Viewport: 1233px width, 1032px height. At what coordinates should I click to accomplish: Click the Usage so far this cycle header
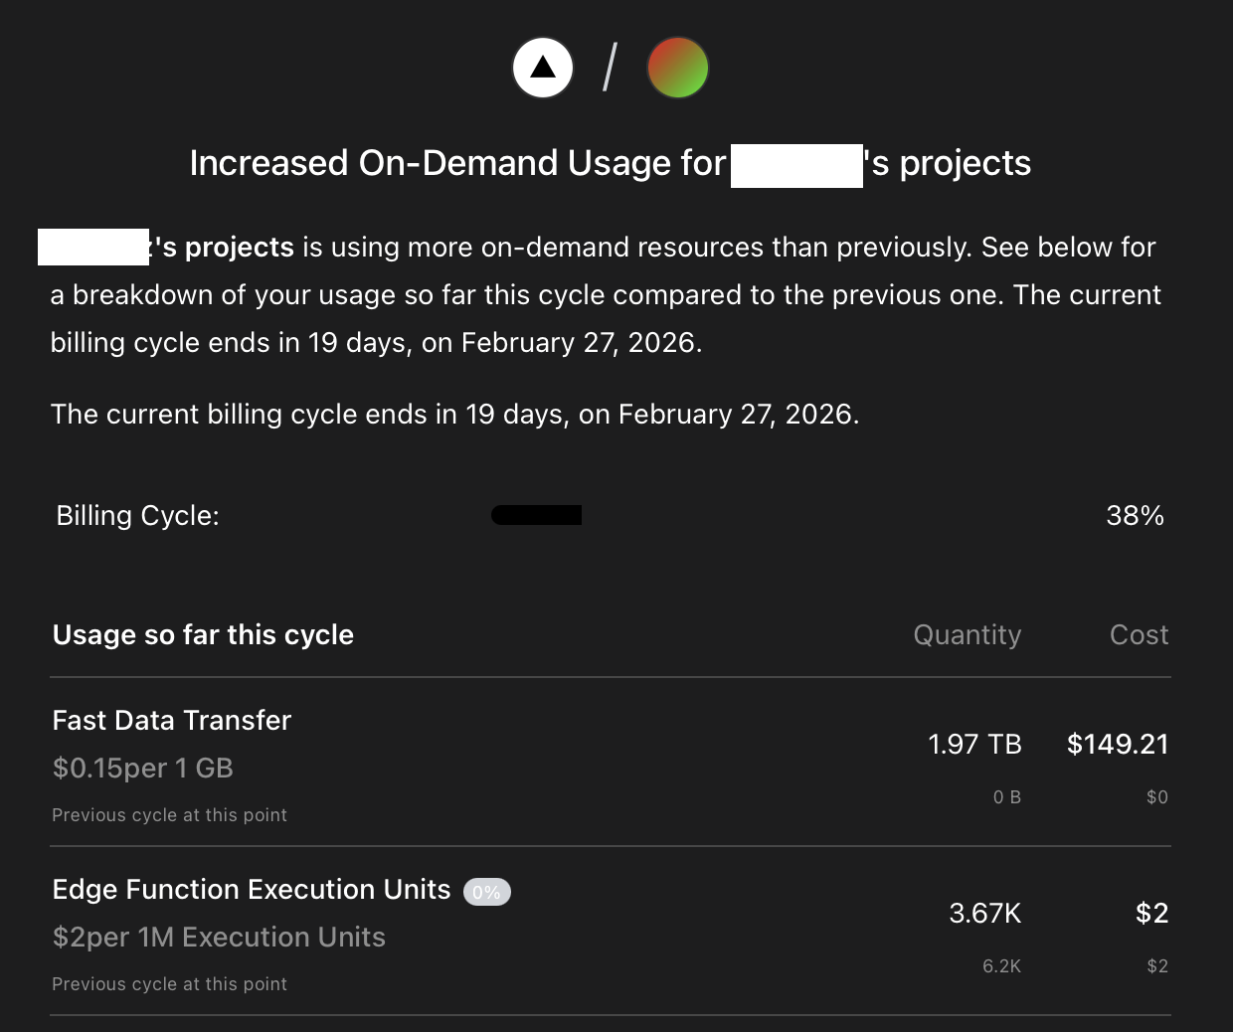(203, 634)
